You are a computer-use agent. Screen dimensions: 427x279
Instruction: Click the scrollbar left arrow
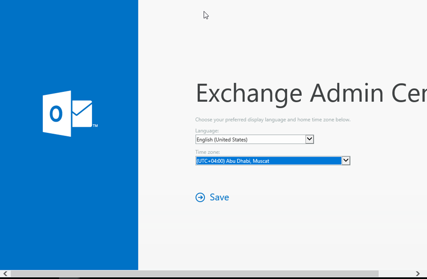(x=5, y=274)
